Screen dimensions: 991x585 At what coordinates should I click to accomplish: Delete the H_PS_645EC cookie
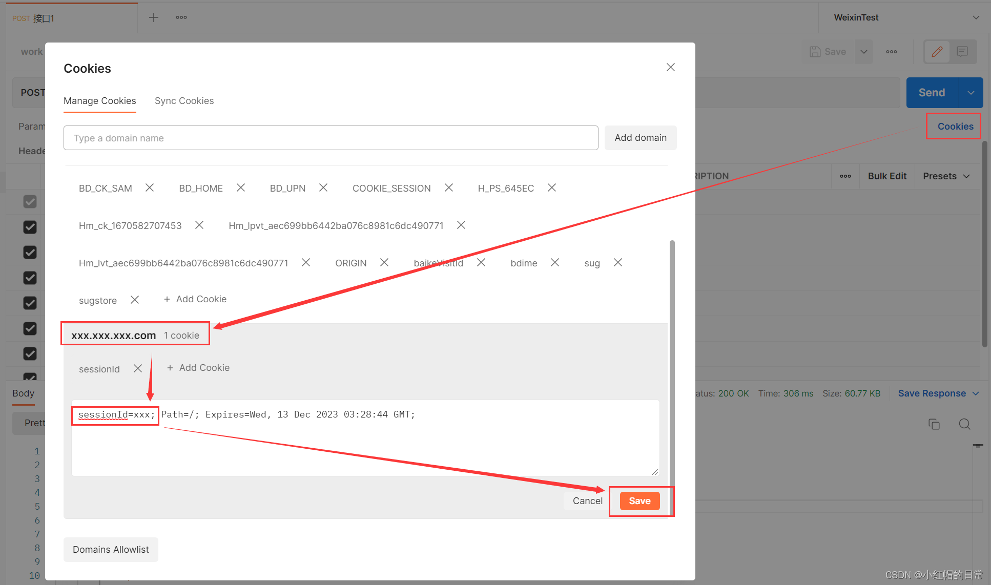(552, 188)
